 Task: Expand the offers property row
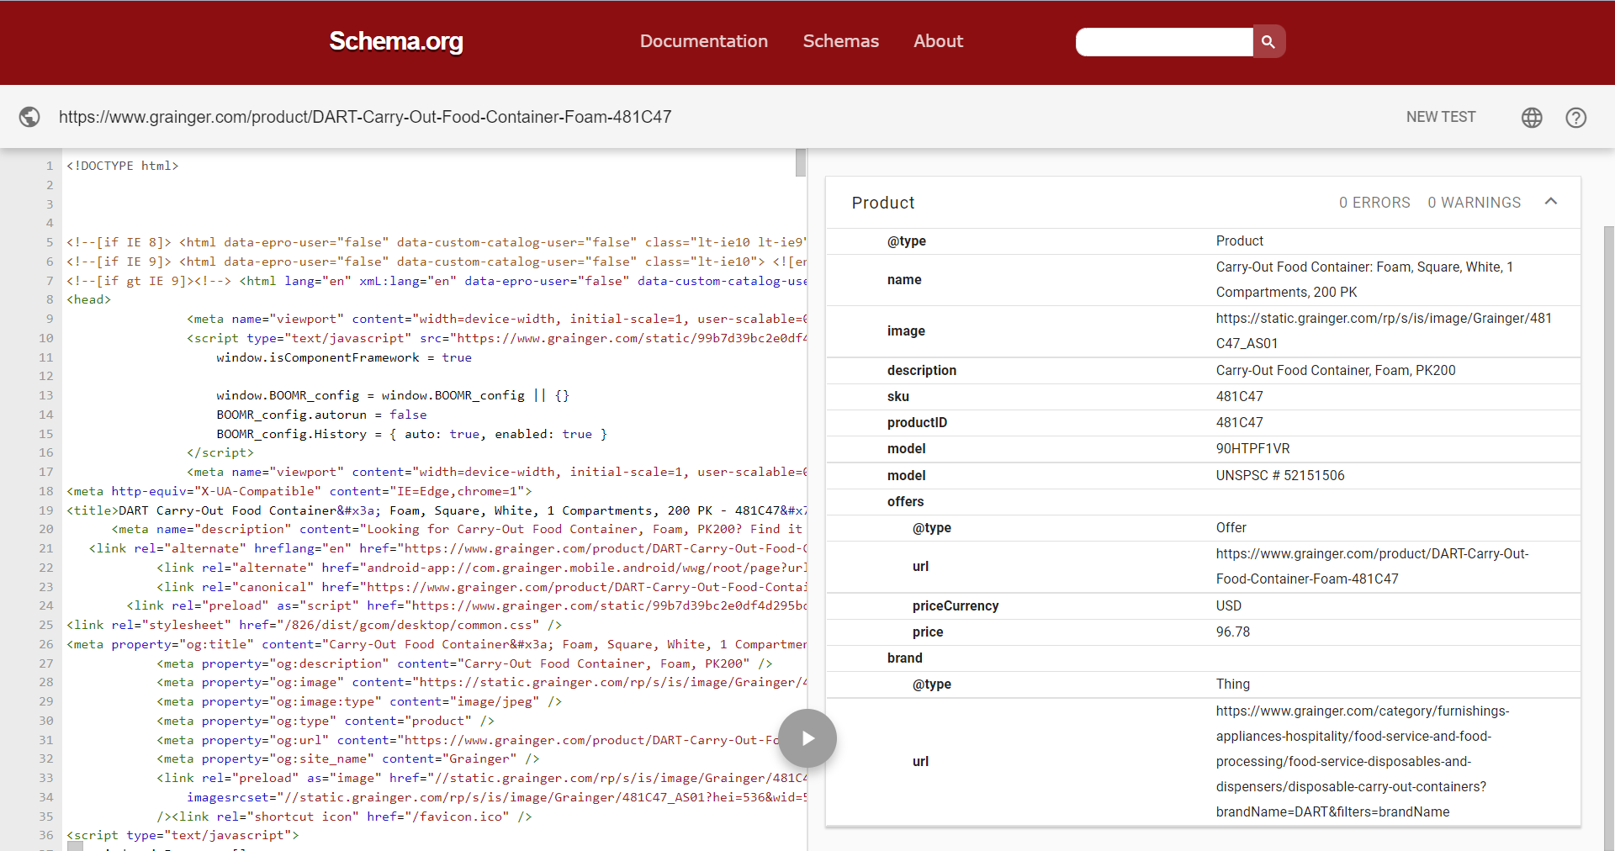[x=905, y=501]
